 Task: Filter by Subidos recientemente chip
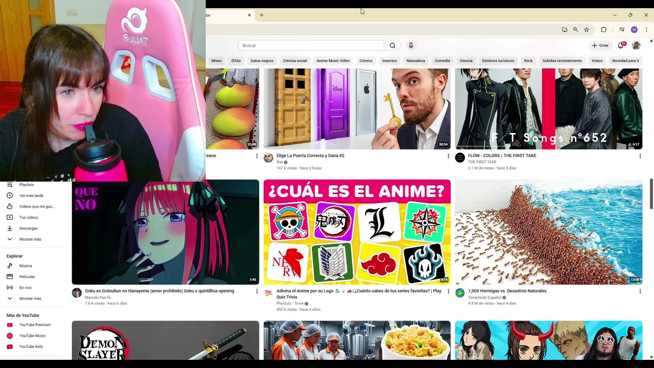(562, 61)
